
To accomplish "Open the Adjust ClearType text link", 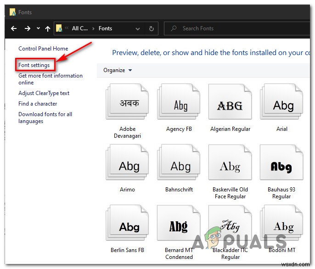I will 44,93.
